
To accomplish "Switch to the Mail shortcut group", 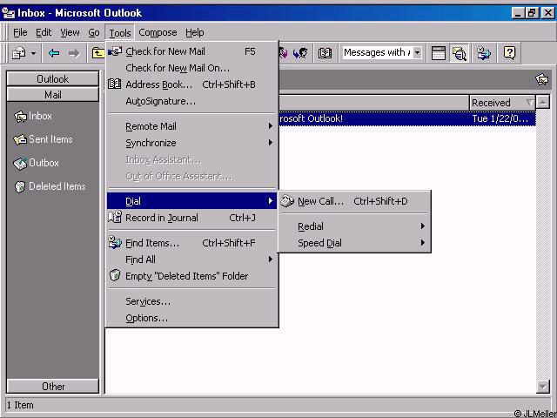I will (52, 95).
